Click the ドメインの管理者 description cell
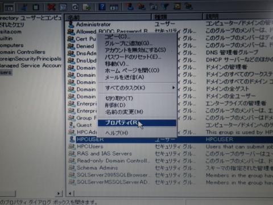 (226, 67)
